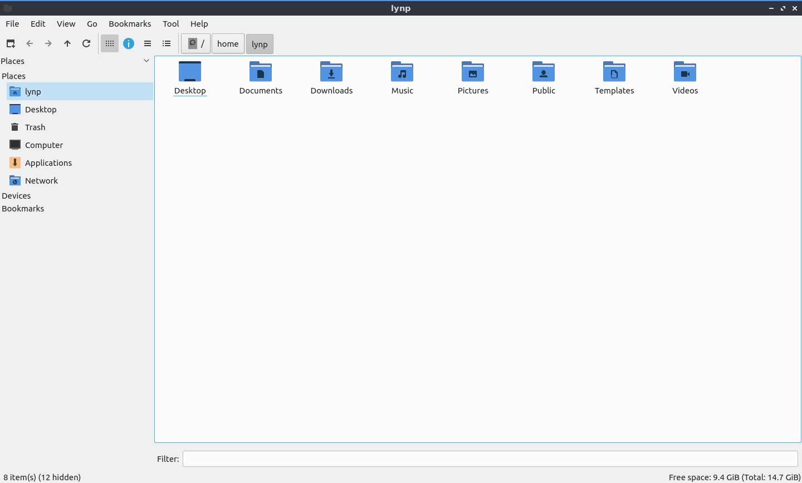802x483 pixels.
Task: Open the Tool menu
Action: pyautogui.click(x=170, y=24)
